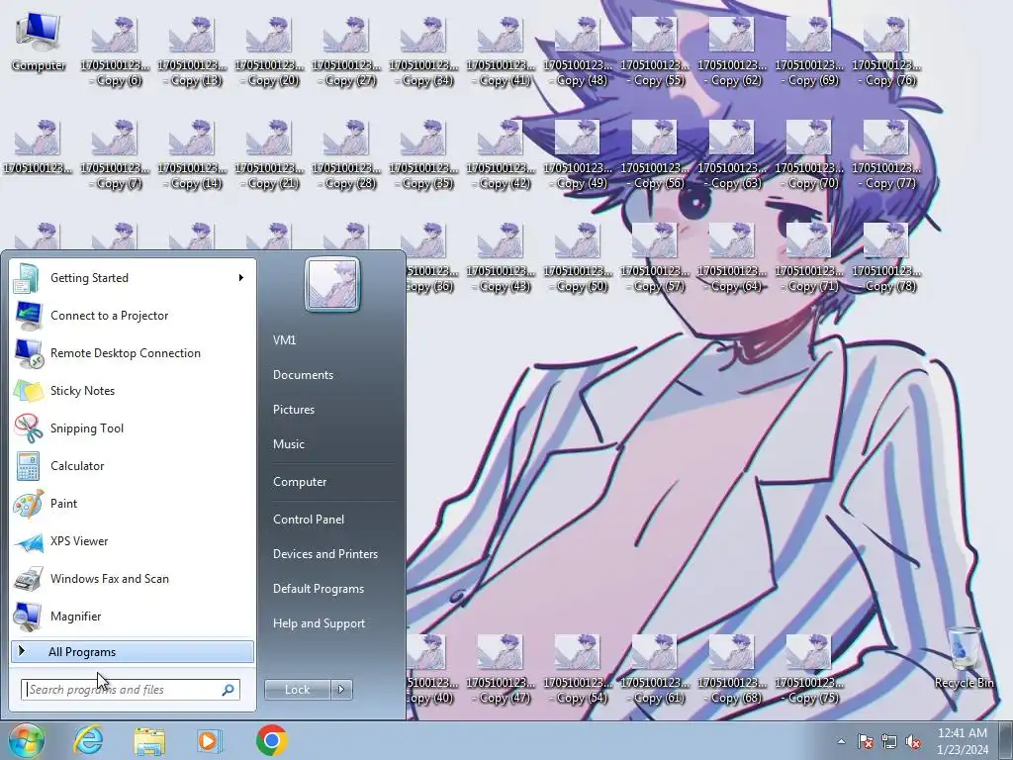This screenshot has width=1013, height=760.
Task: Open Getting Started from the Start menu
Action: 133,278
